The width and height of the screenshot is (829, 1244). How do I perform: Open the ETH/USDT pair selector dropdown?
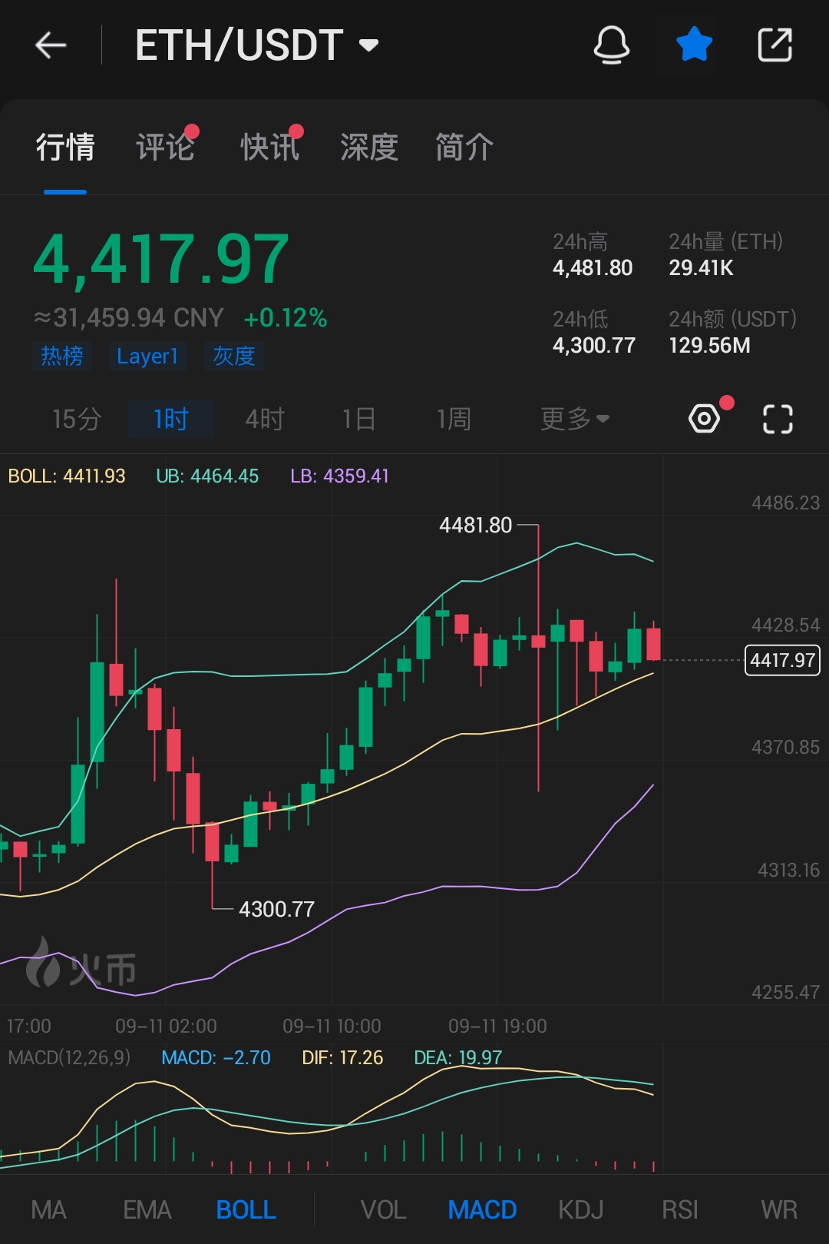(x=257, y=45)
